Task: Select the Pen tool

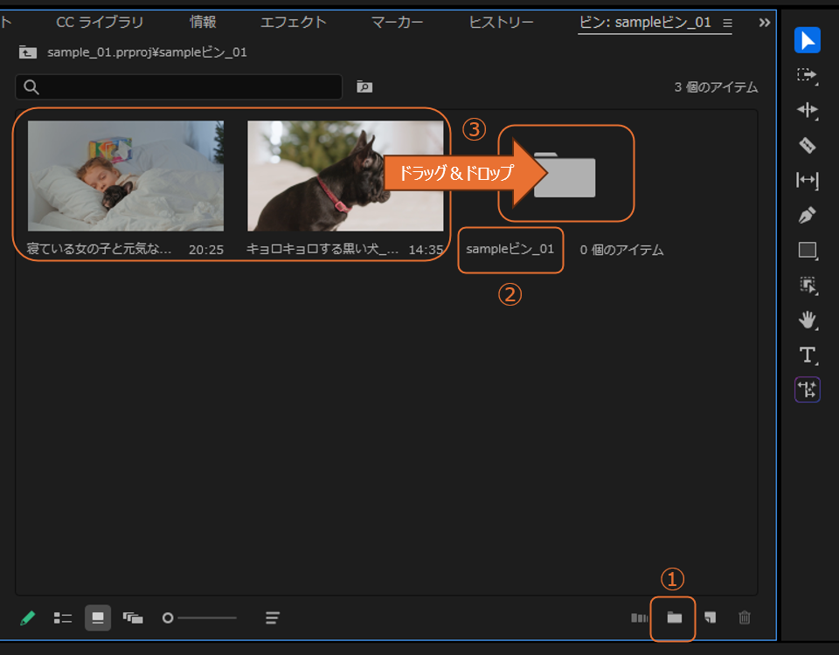Action: pyautogui.click(x=807, y=215)
